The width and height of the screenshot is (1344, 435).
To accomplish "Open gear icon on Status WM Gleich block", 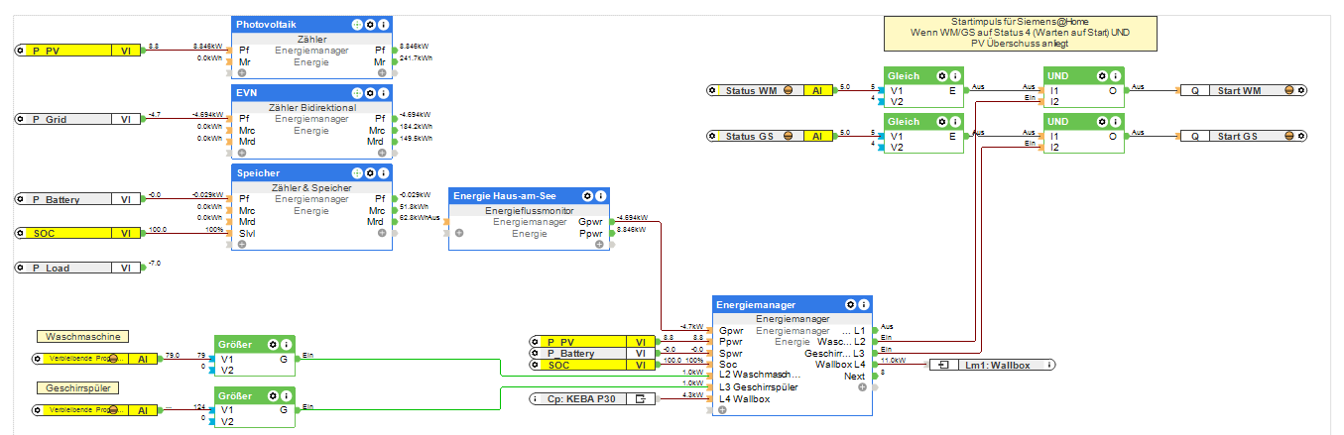I will pyautogui.click(x=941, y=76).
